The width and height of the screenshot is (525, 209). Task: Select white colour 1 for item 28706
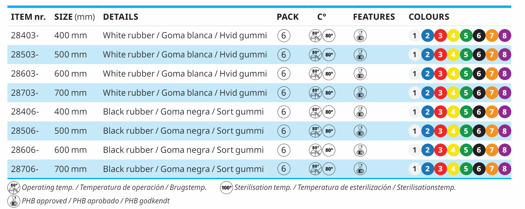[x=414, y=169]
